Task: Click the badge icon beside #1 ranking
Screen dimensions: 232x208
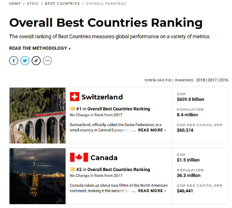Action: [x=72, y=109]
